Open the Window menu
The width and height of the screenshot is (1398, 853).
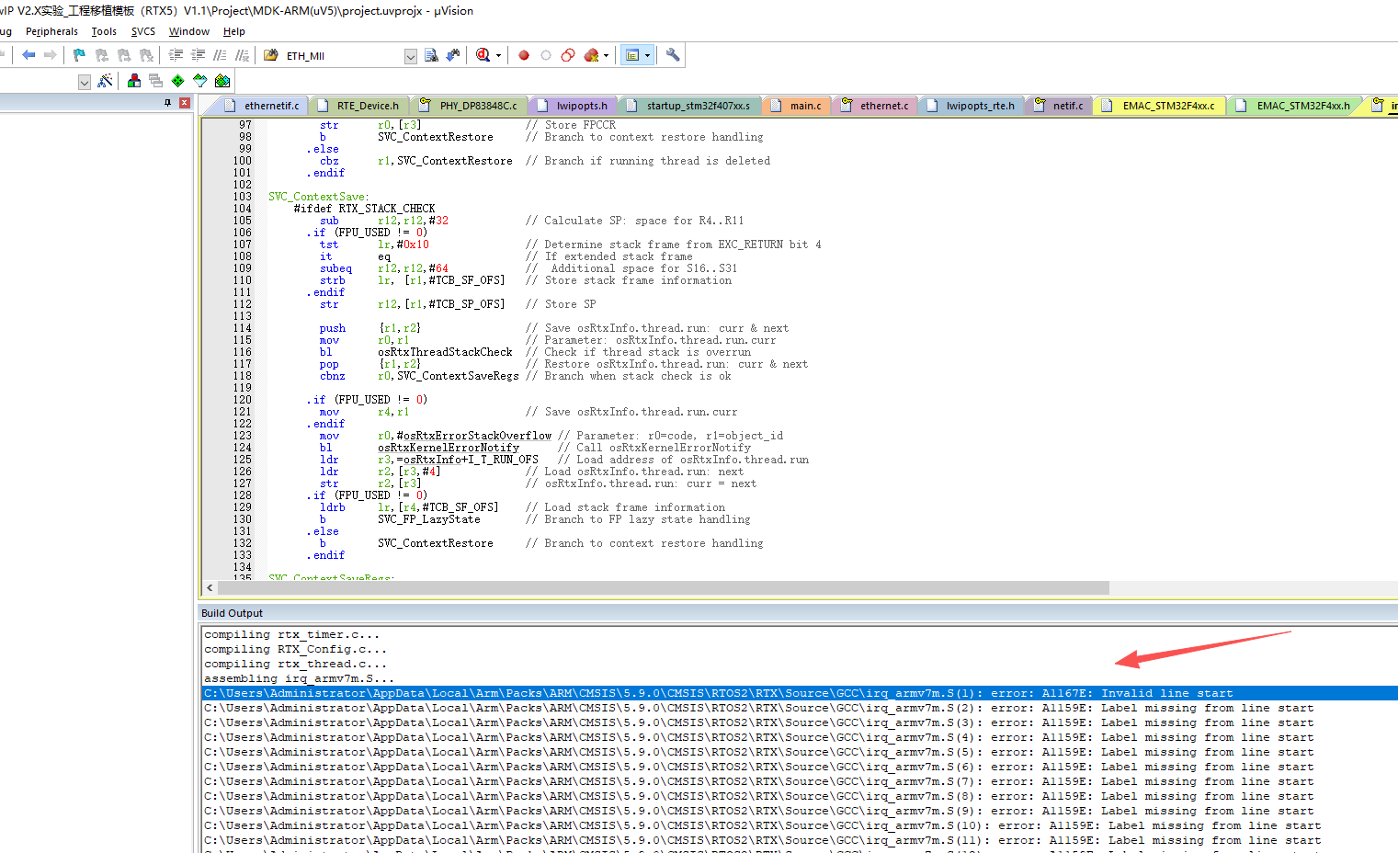tap(189, 31)
